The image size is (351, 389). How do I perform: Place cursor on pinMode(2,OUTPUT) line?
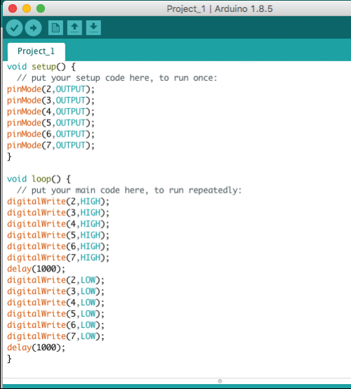click(51, 89)
